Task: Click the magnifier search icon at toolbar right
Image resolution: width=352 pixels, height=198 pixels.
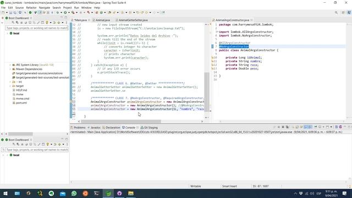Action: [x=336, y=13]
